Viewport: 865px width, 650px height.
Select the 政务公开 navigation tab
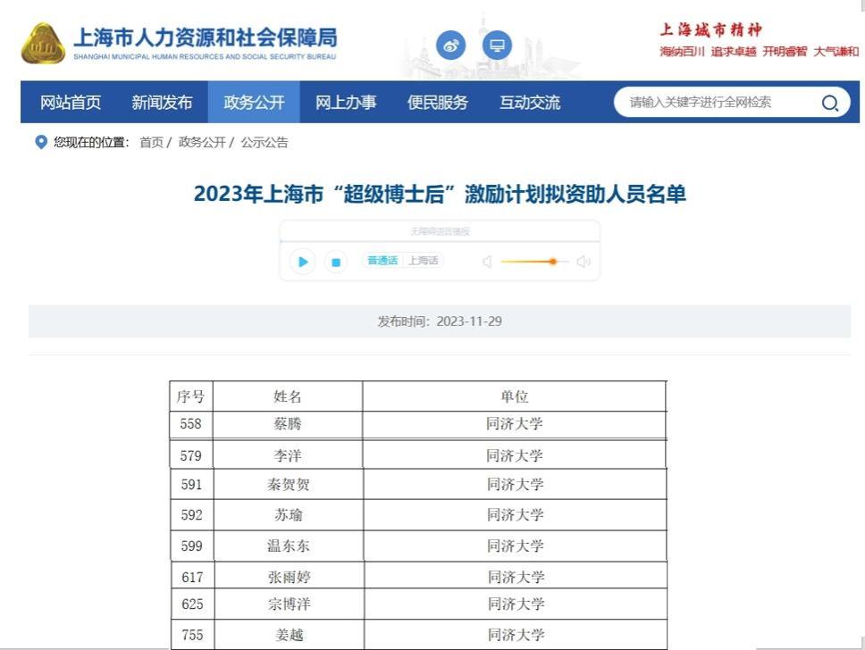(x=254, y=103)
